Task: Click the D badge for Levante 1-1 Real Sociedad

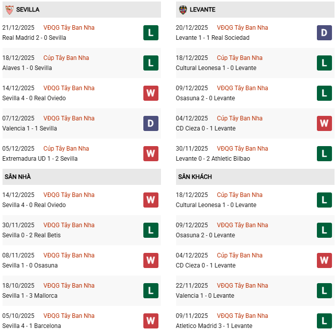Action: click(324, 33)
